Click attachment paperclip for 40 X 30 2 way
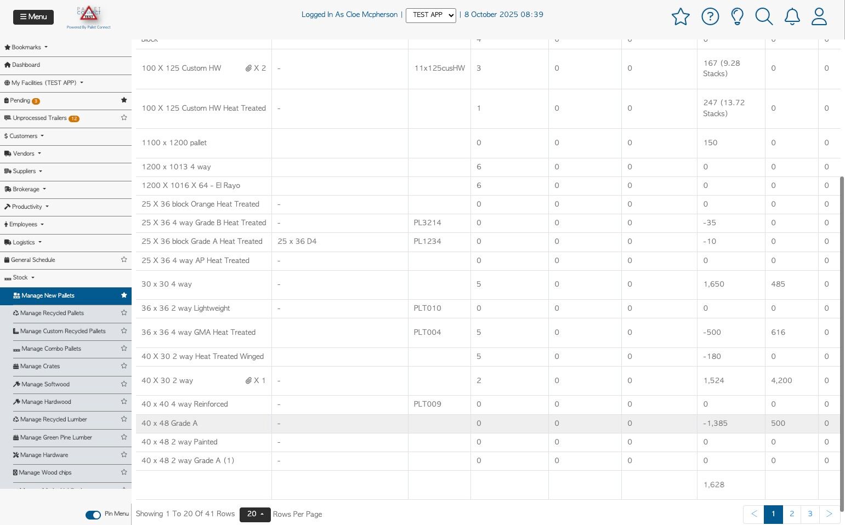The height and width of the screenshot is (525, 845). coord(248,381)
